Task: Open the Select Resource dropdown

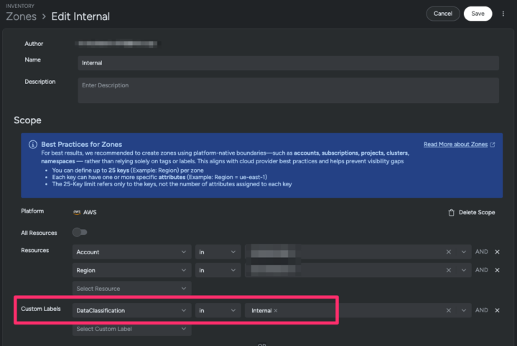Action: point(131,288)
